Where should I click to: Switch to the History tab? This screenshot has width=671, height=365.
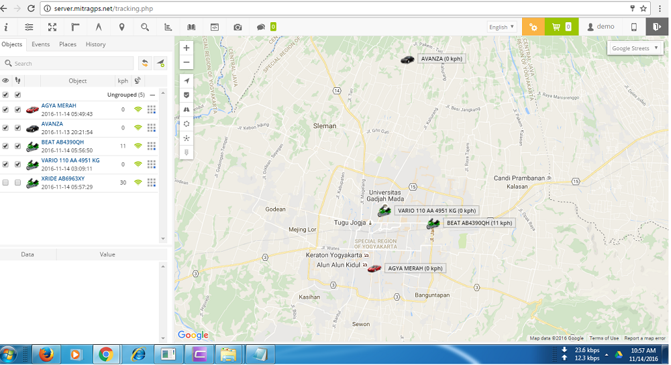[95, 44]
